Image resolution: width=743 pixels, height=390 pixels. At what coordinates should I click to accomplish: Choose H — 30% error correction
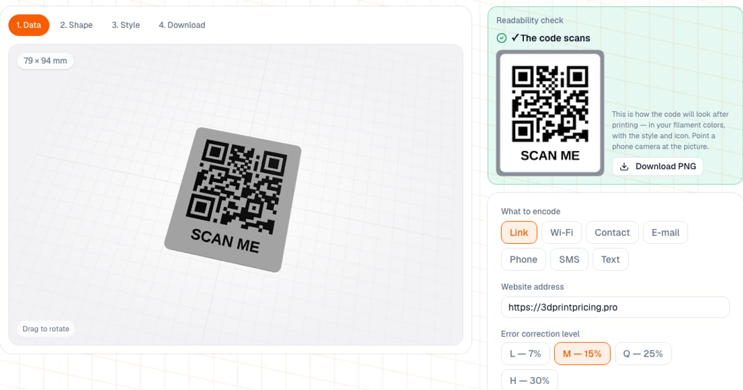[x=529, y=380]
